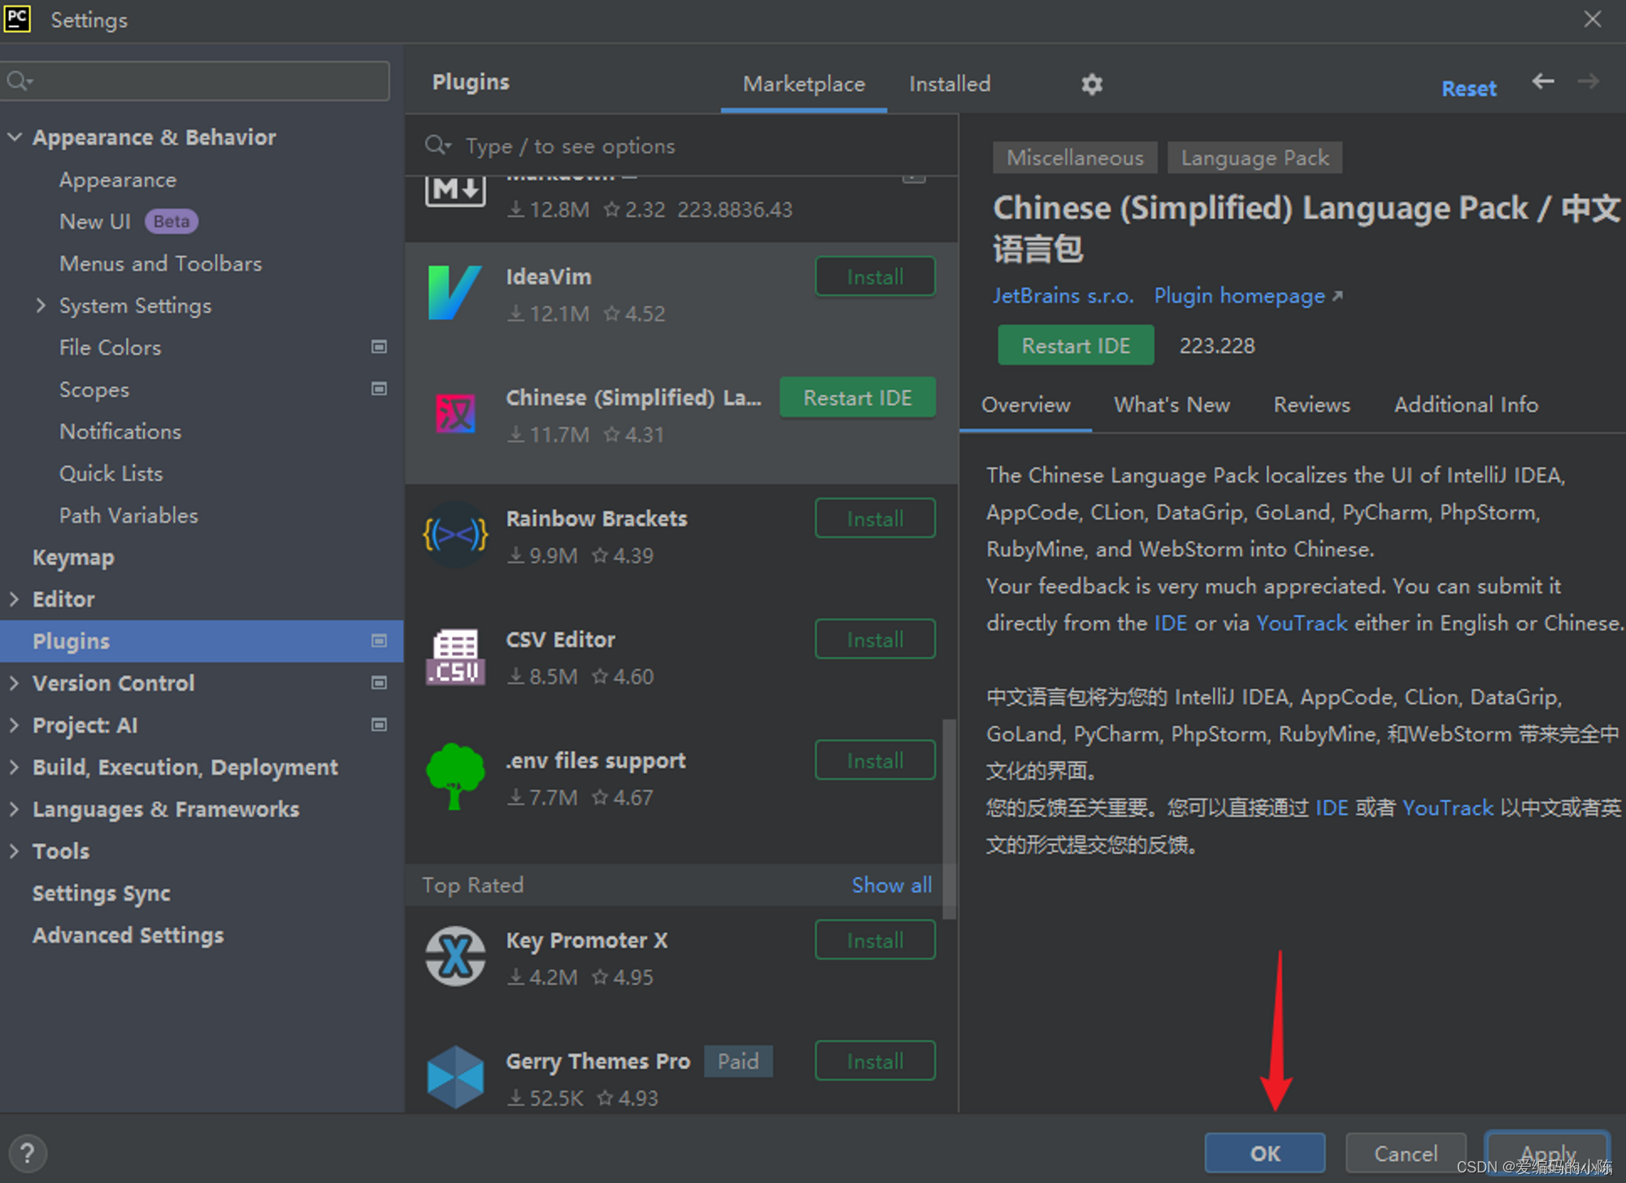The width and height of the screenshot is (1626, 1183).
Task: Go back with the left arrow
Action: (x=1542, y=82)
